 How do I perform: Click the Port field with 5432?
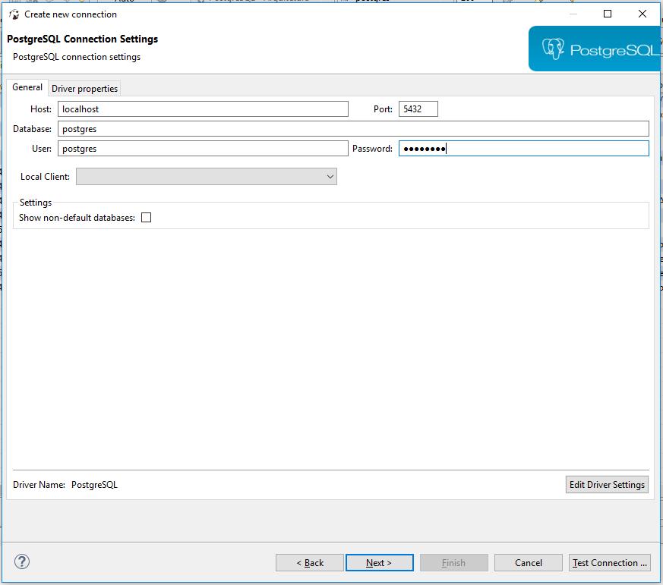tap(418, 109)
